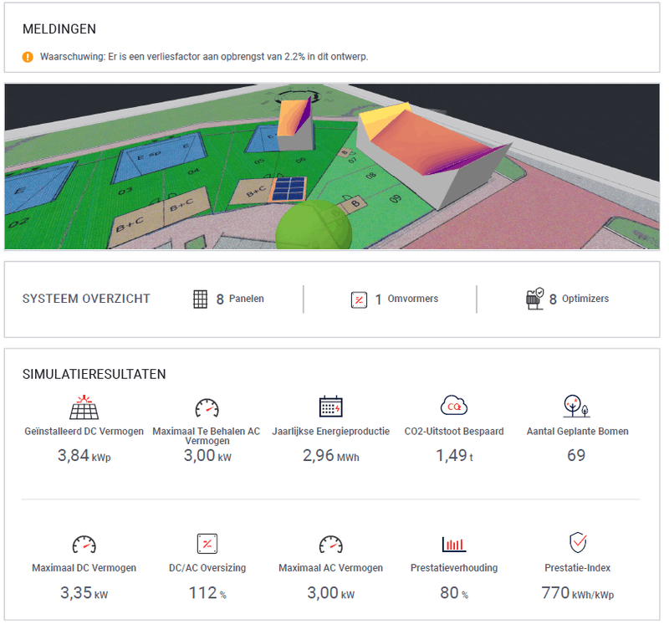Click the shield check icon above Prestatie-Index

[578, 542]
